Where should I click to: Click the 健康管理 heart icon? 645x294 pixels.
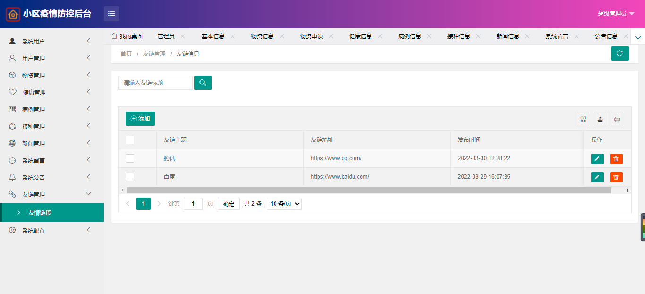[x=13, y=92]
